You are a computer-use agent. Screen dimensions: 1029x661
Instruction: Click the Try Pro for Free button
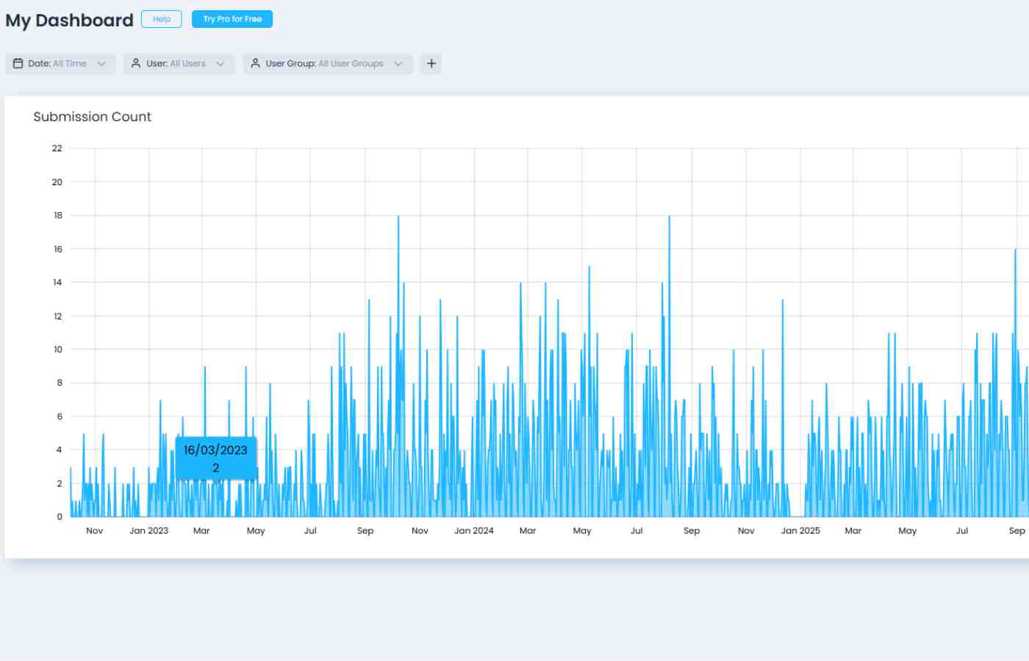pyautogui.click(x=232, y=19)
